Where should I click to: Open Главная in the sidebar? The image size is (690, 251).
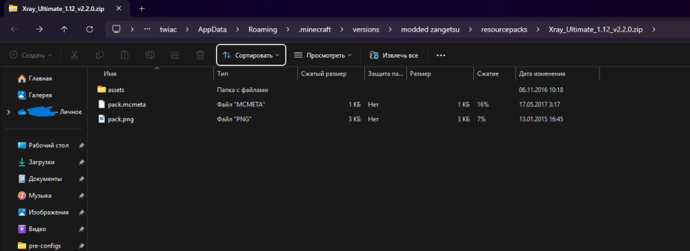[x=40, y=78]
